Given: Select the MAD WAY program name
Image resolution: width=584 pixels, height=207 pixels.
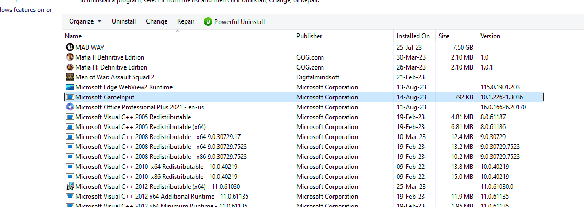Looking at the screenshot, I should (x=90, y=47).
